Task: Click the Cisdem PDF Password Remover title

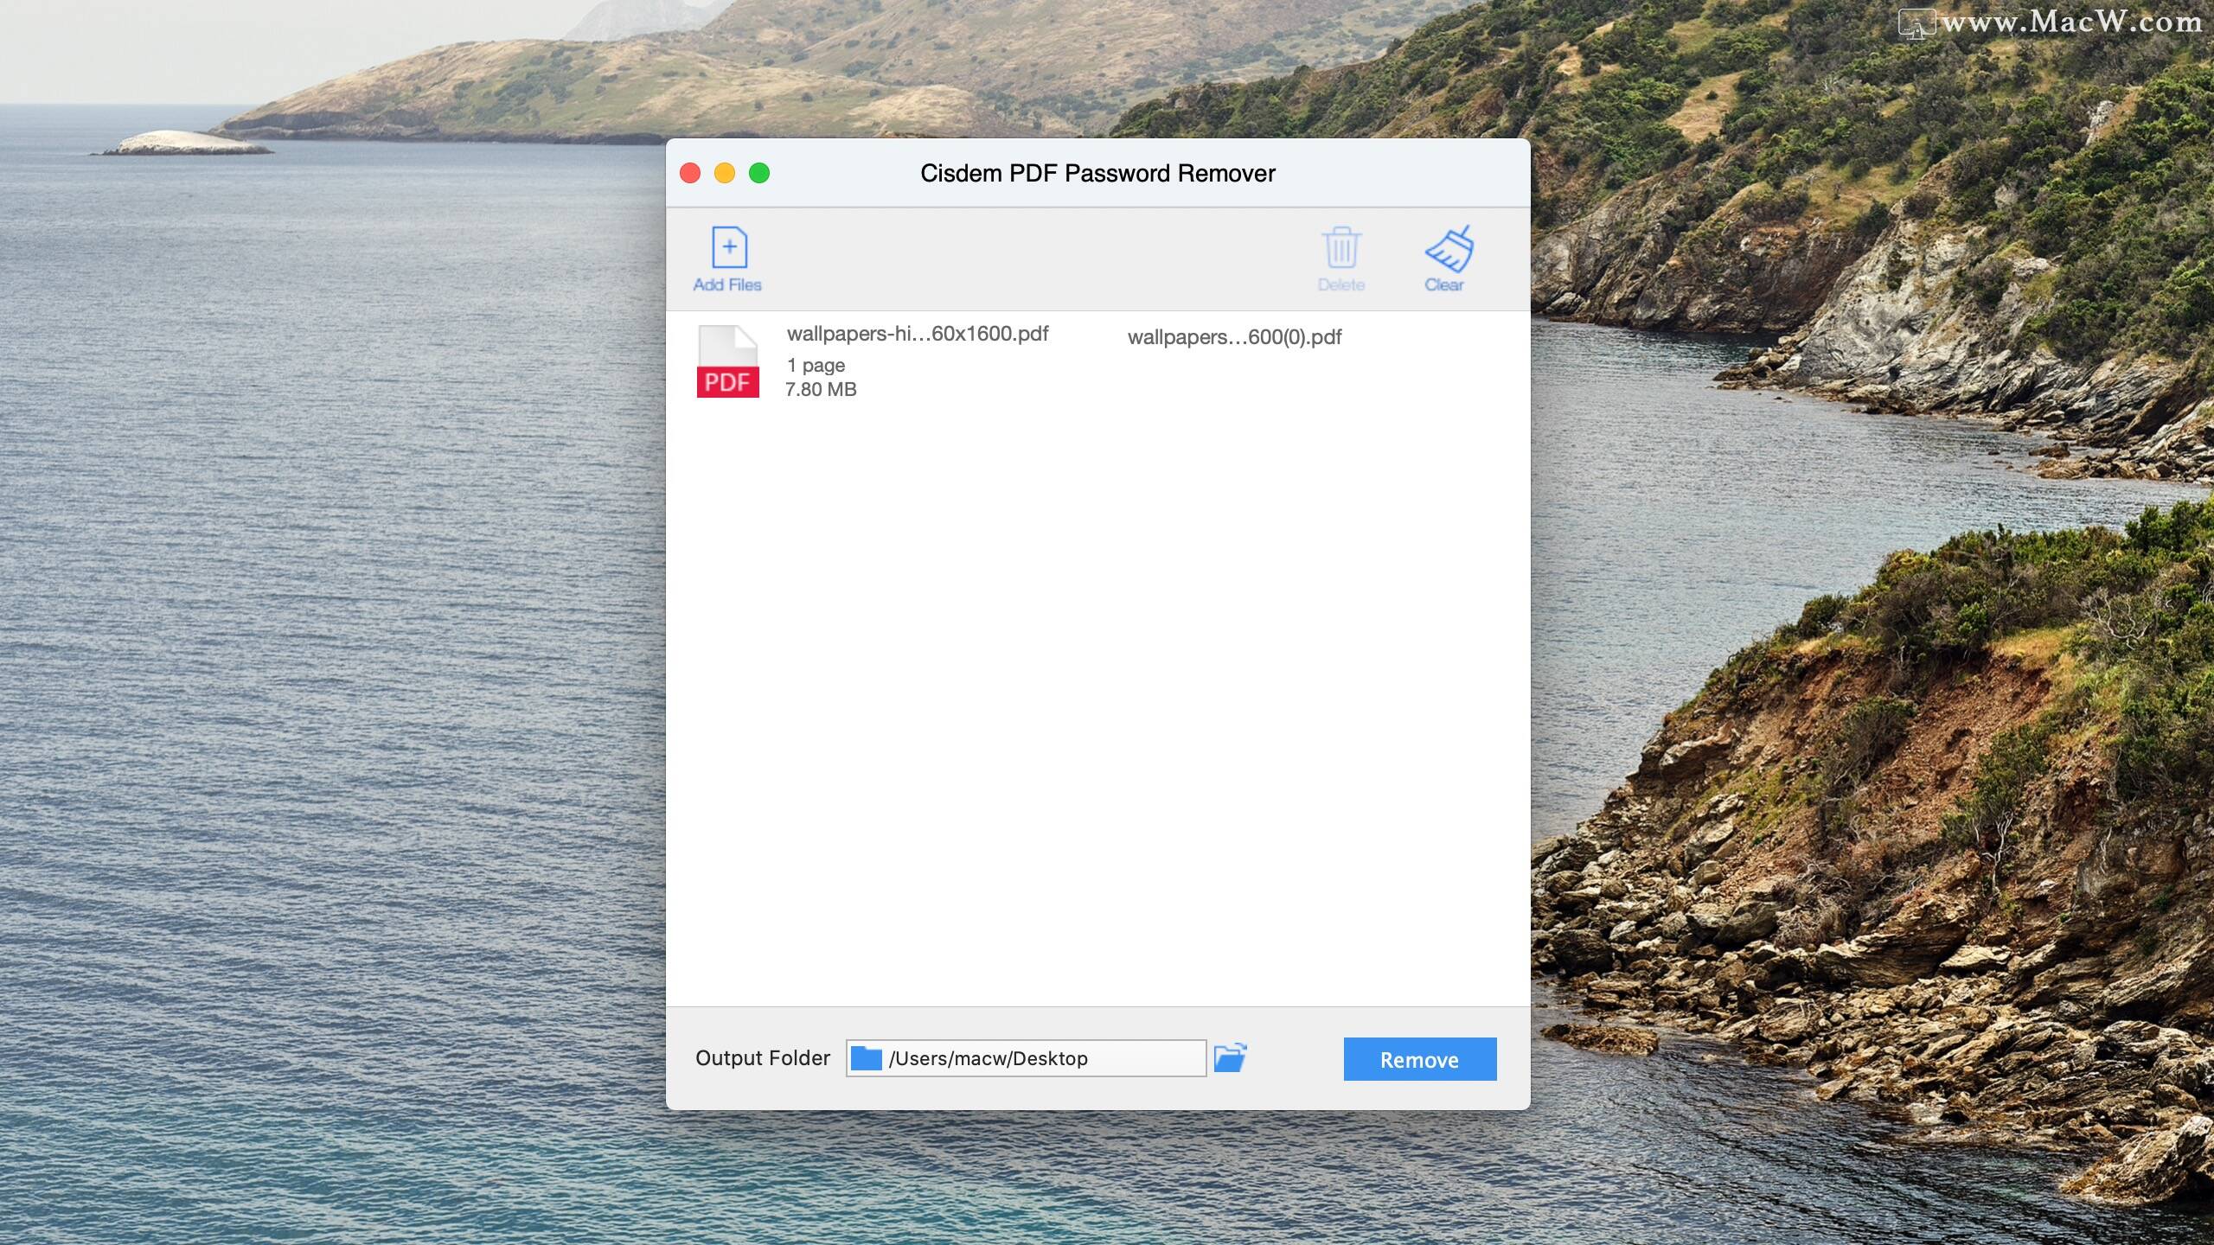Action: tap(1097, 173)
